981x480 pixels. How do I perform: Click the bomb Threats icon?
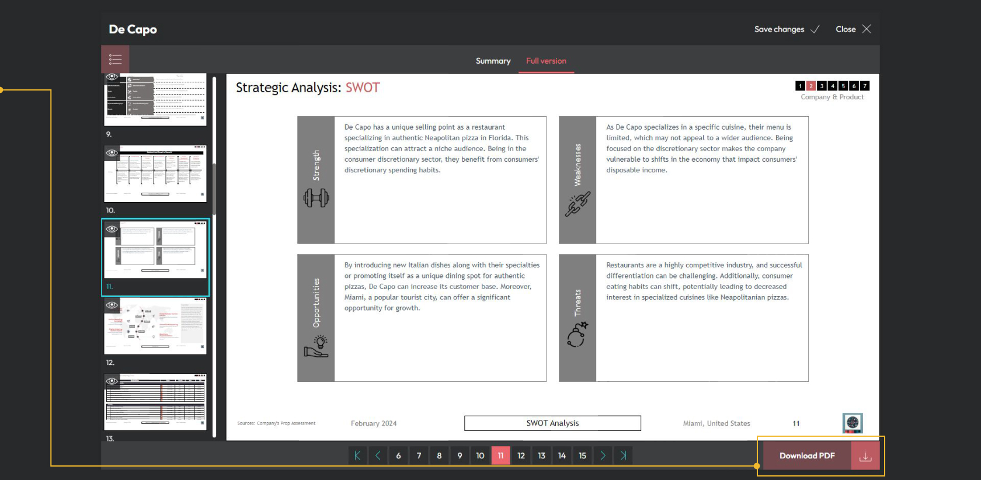tap(578, 335)
